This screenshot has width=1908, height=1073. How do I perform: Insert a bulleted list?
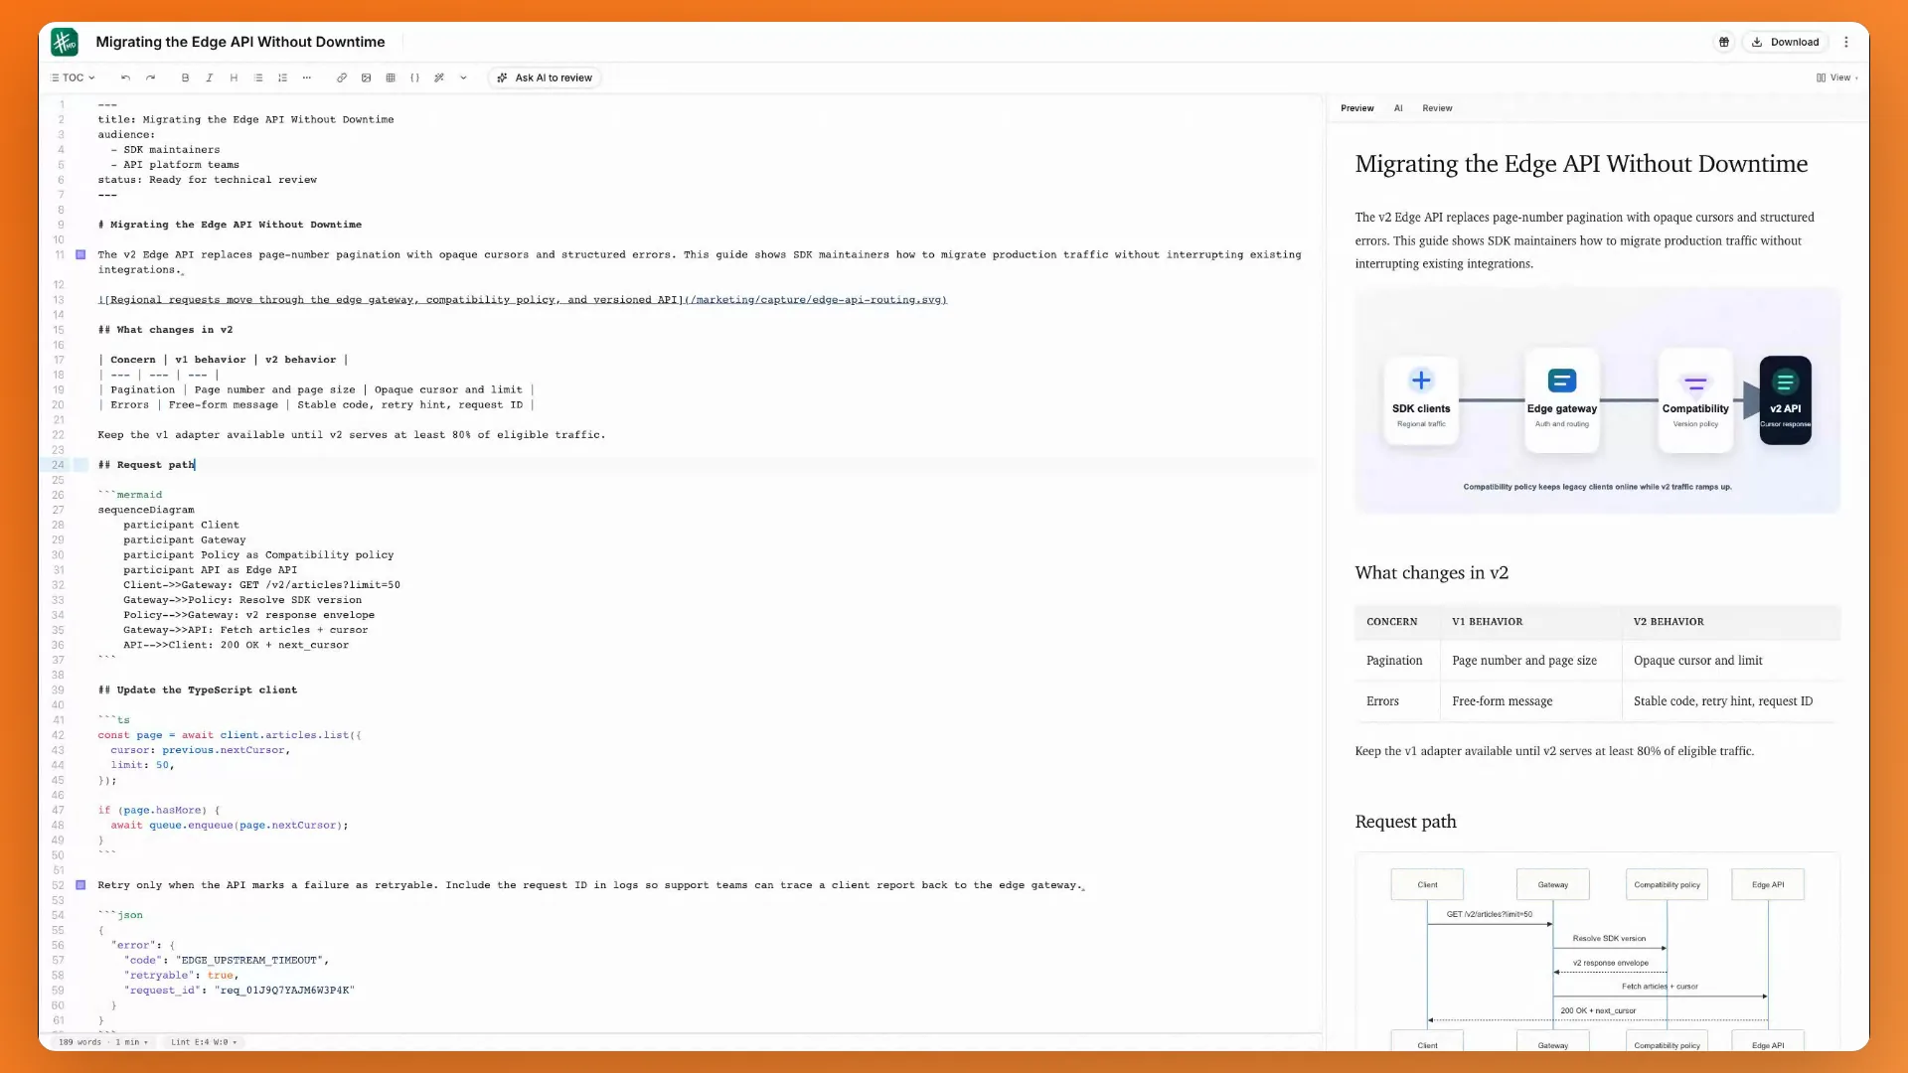click(x=258, y=77)
